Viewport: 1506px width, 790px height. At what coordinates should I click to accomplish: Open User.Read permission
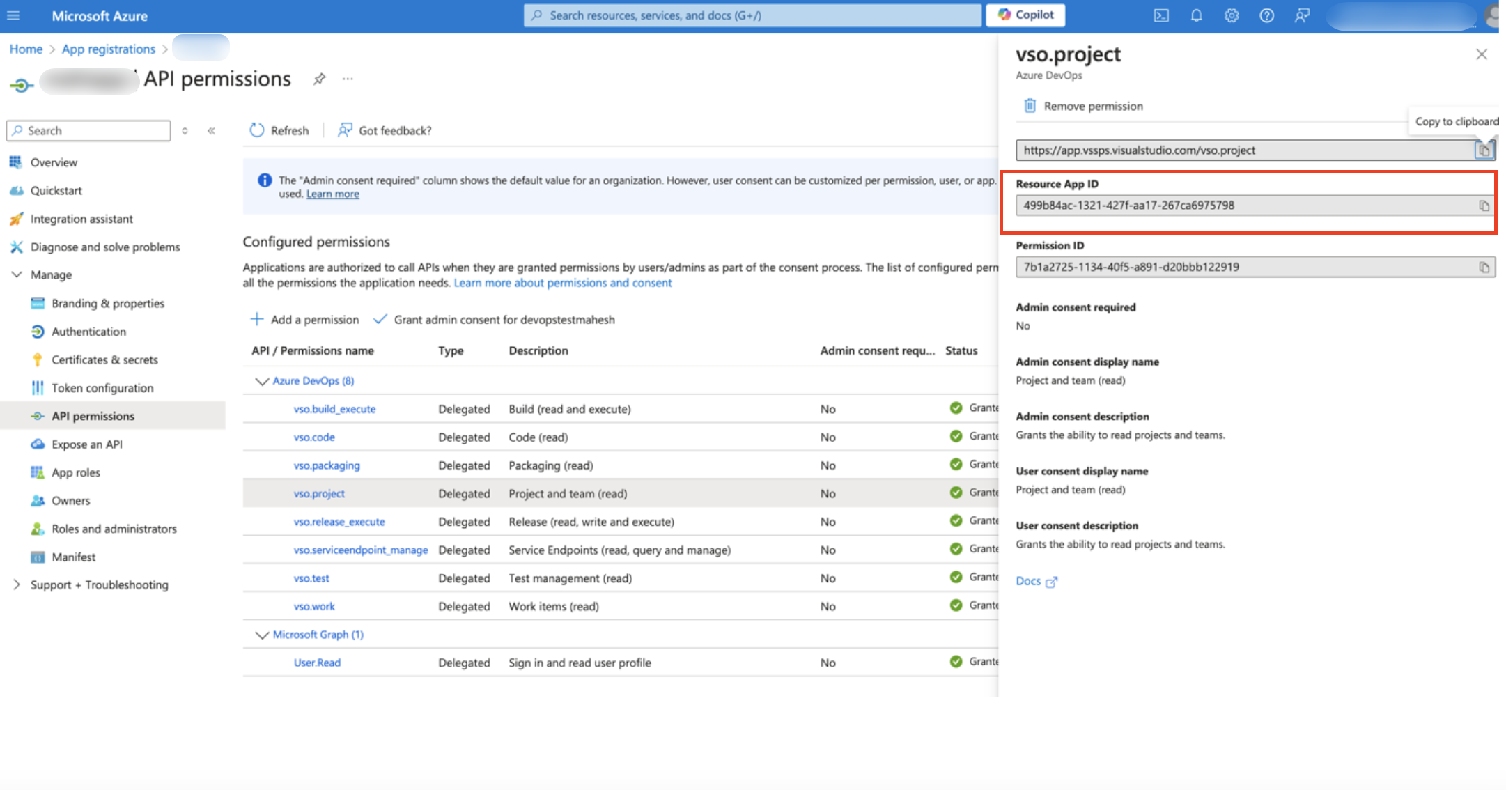coord(317,663)
